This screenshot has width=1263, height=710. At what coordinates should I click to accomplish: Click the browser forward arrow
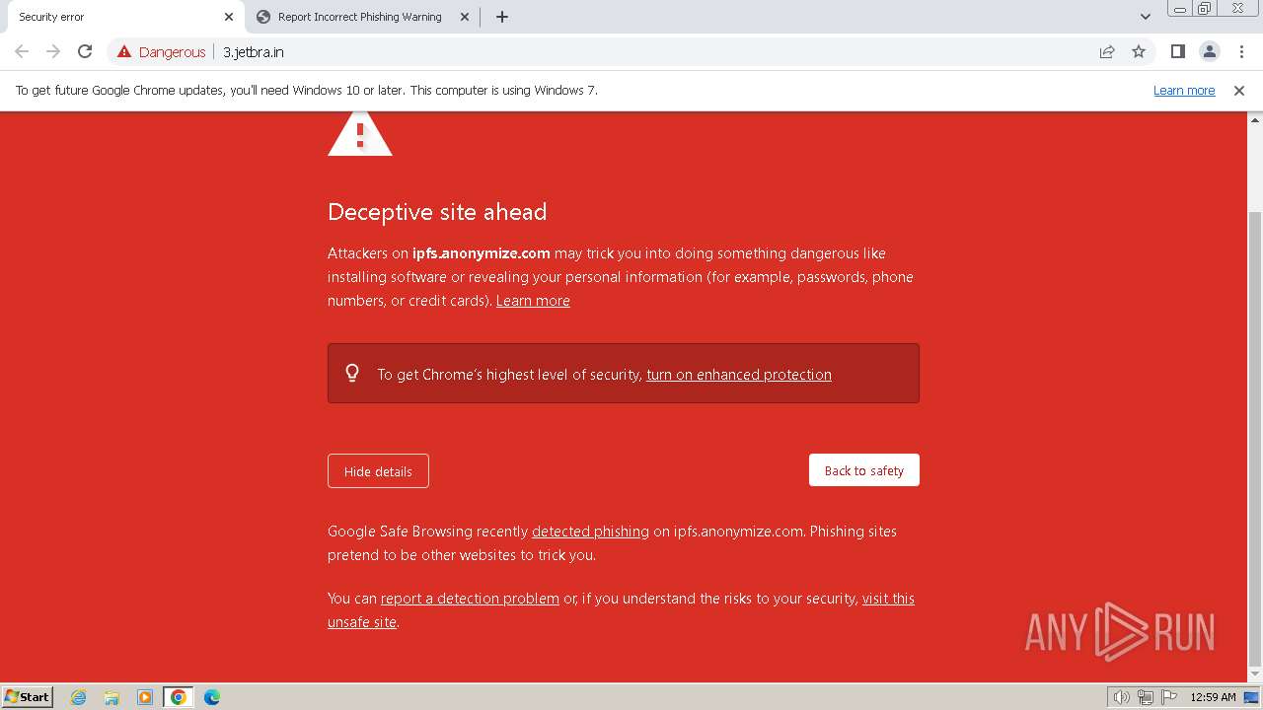tap(53, 51)
